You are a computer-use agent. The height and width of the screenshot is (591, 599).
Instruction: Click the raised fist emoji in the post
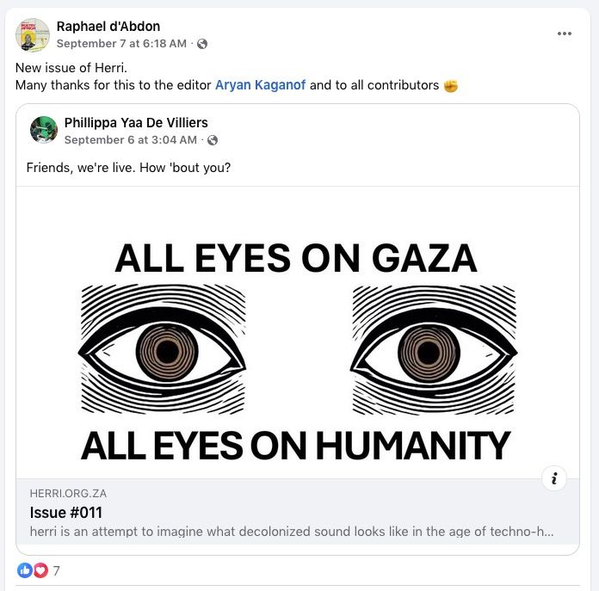click(451, 86)
